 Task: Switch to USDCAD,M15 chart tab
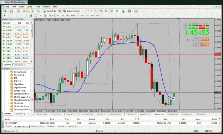tap(72, 114)
